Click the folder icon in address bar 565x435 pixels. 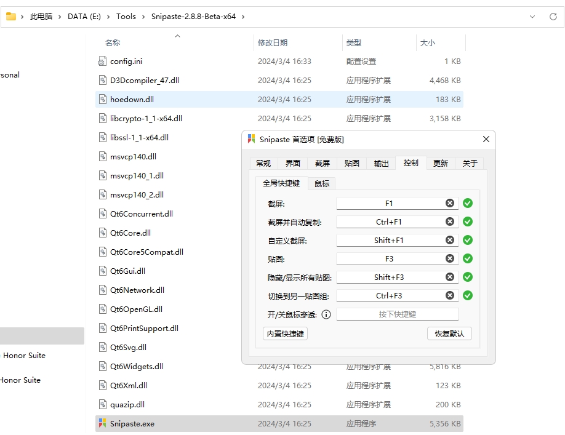coord(11,16)
